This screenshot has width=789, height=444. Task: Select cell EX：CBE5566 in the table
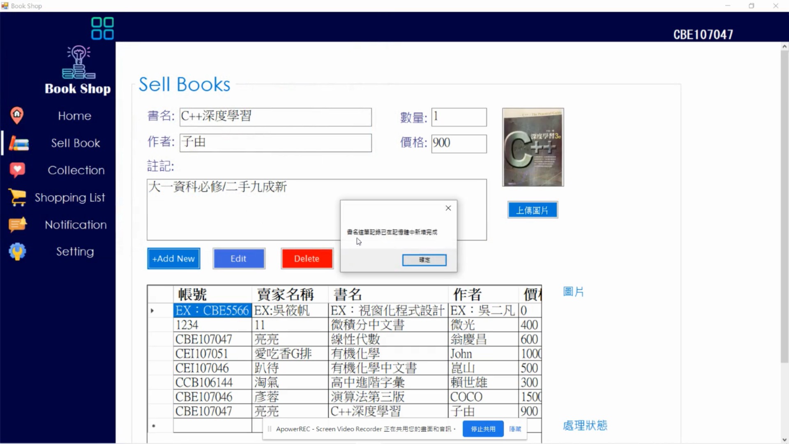[212, 310]
